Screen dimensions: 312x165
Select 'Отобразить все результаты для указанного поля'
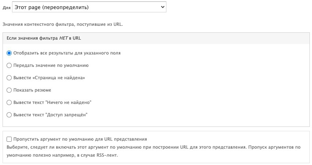[x=9, y=53]
